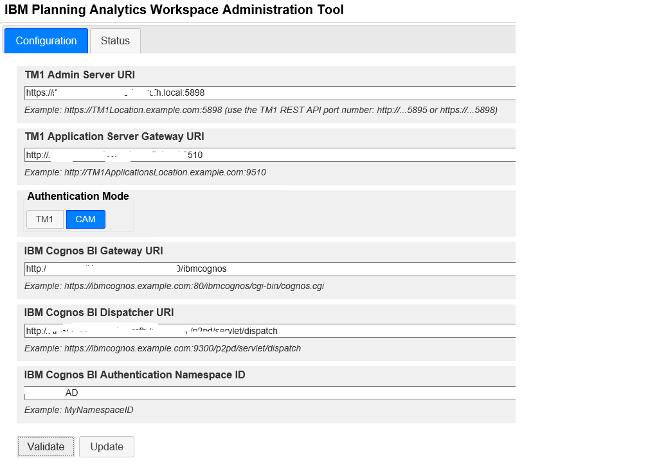Focus the IBM Cognos BI Dispatcher URI field
The image size is (648, 467).
click(270, 331)
